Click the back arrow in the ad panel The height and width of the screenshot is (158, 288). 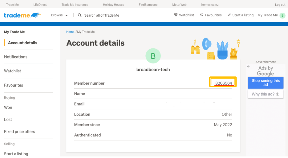(248, 66)
